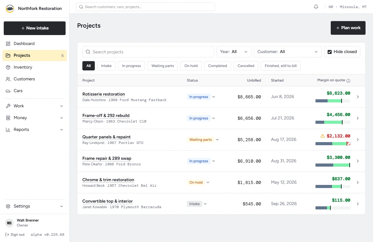Open Inventory via its box icon
This screenshot has width=373, height=242.
[8, 67]
